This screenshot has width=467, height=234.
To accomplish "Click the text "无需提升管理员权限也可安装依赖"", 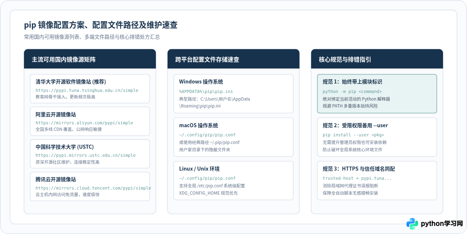I will (355, 142).
